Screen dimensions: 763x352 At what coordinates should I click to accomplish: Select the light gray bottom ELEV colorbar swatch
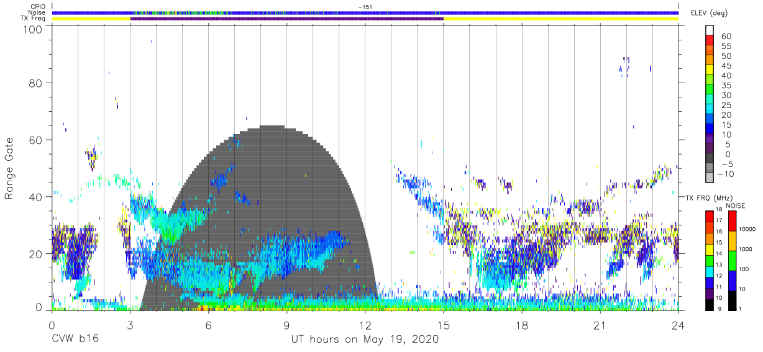(x=710, y=178)
